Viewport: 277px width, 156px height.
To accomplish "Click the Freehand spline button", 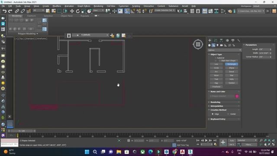I will (x=216, y=87).
